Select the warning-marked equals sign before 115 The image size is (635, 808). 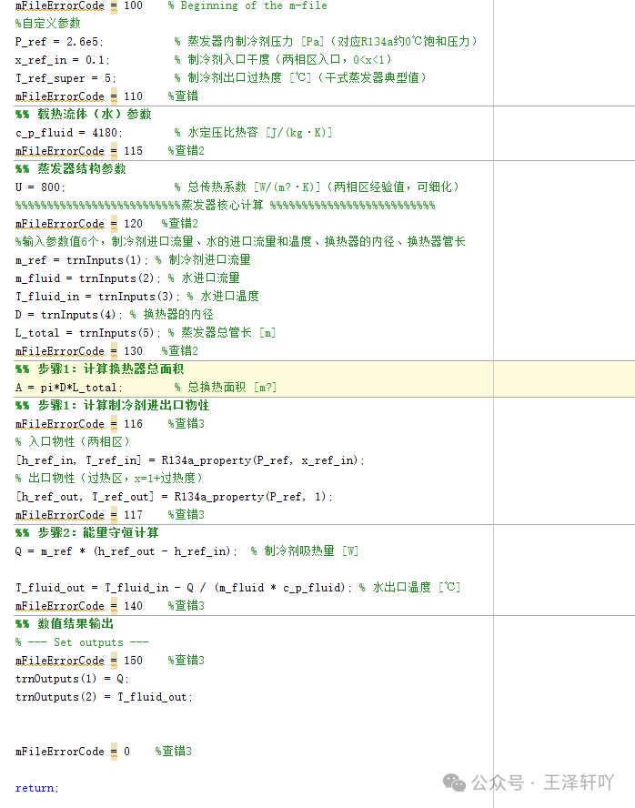tap(114, 151)
